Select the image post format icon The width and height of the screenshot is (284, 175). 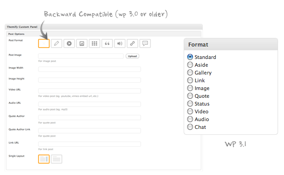click(82, 43)
